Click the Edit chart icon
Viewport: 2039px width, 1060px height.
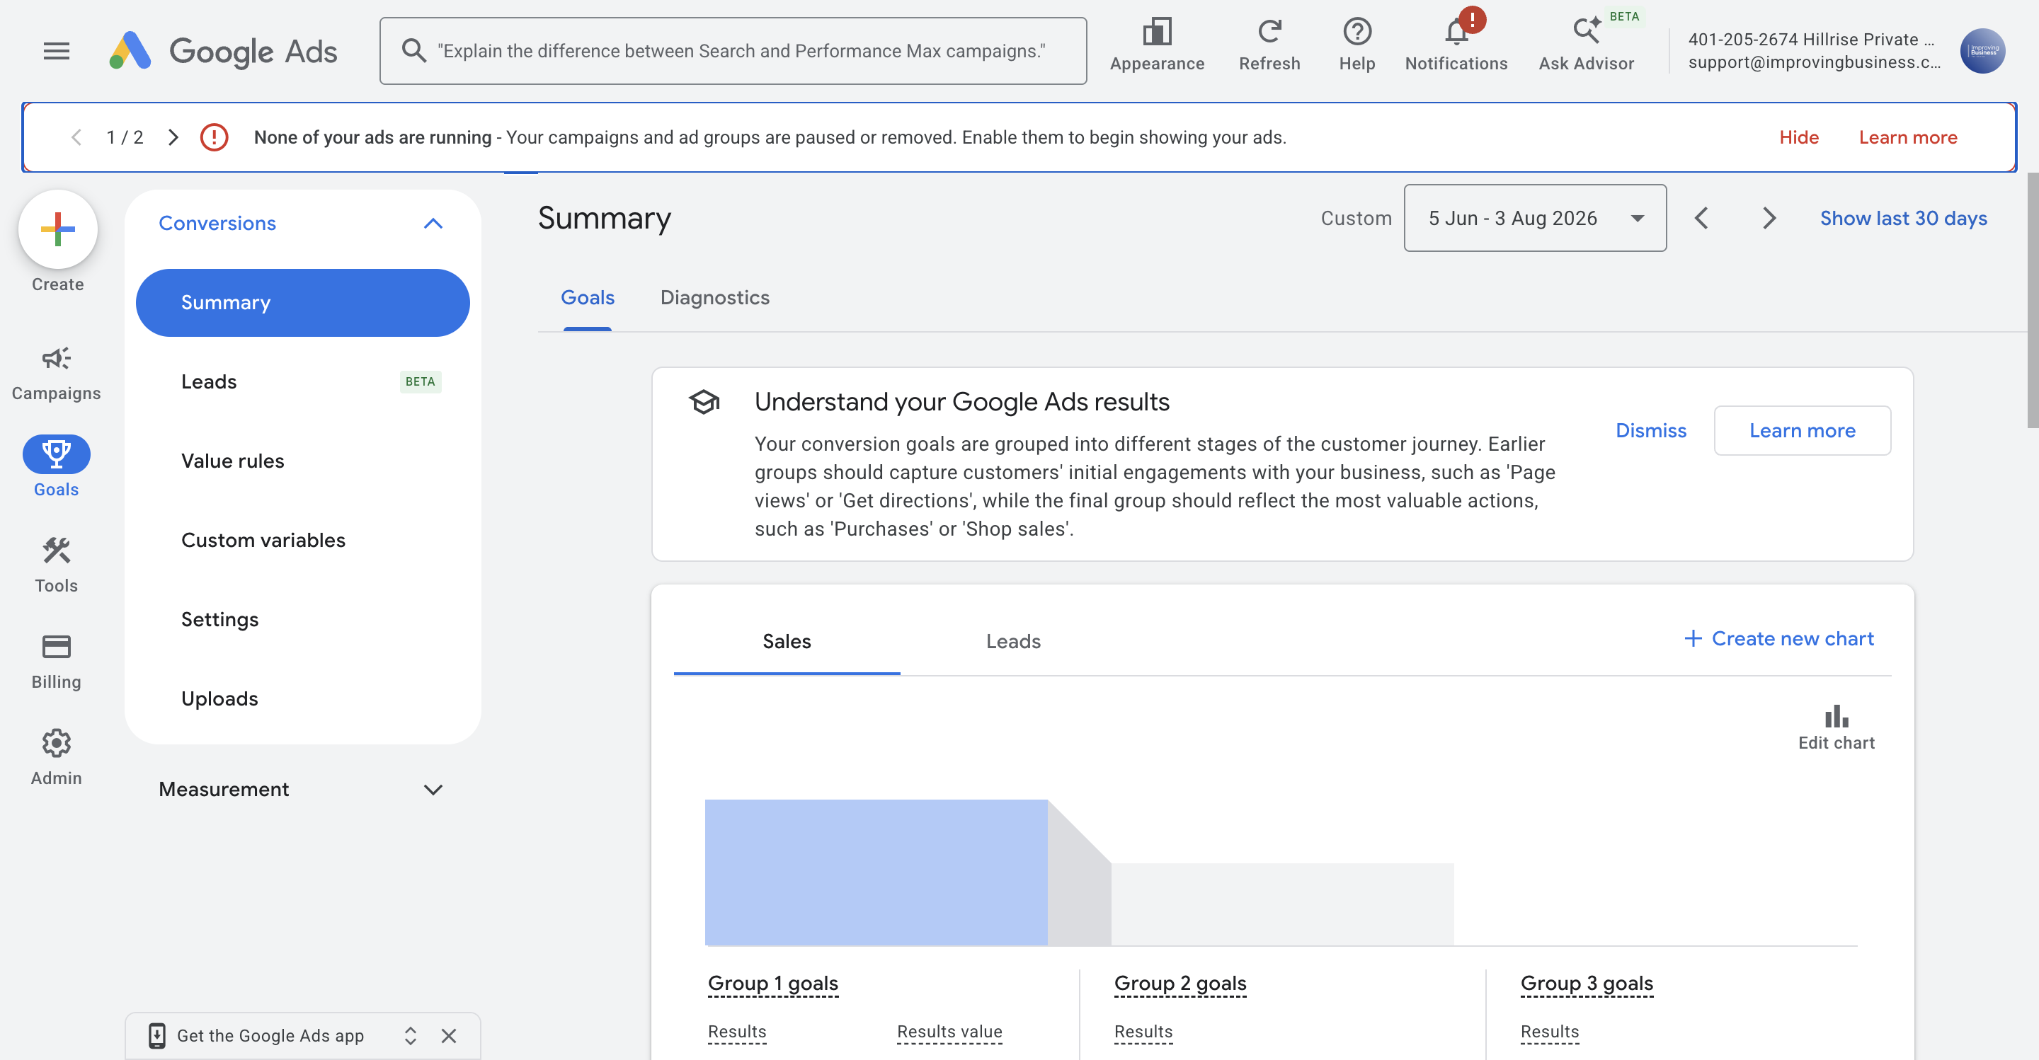coord(1836,726)
